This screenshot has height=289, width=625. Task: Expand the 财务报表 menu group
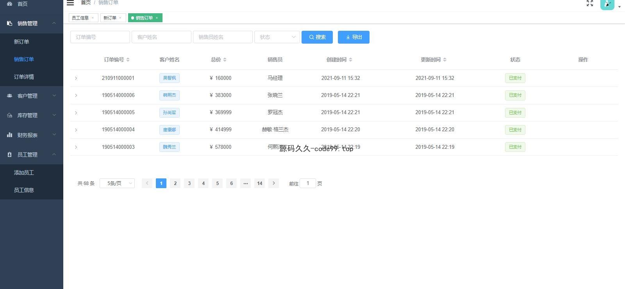coord(54,135)
